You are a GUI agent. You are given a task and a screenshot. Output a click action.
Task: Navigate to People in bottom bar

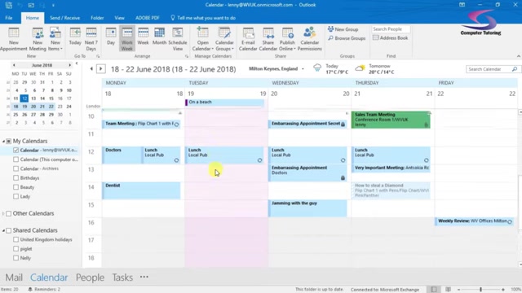[x=90, y=278]
